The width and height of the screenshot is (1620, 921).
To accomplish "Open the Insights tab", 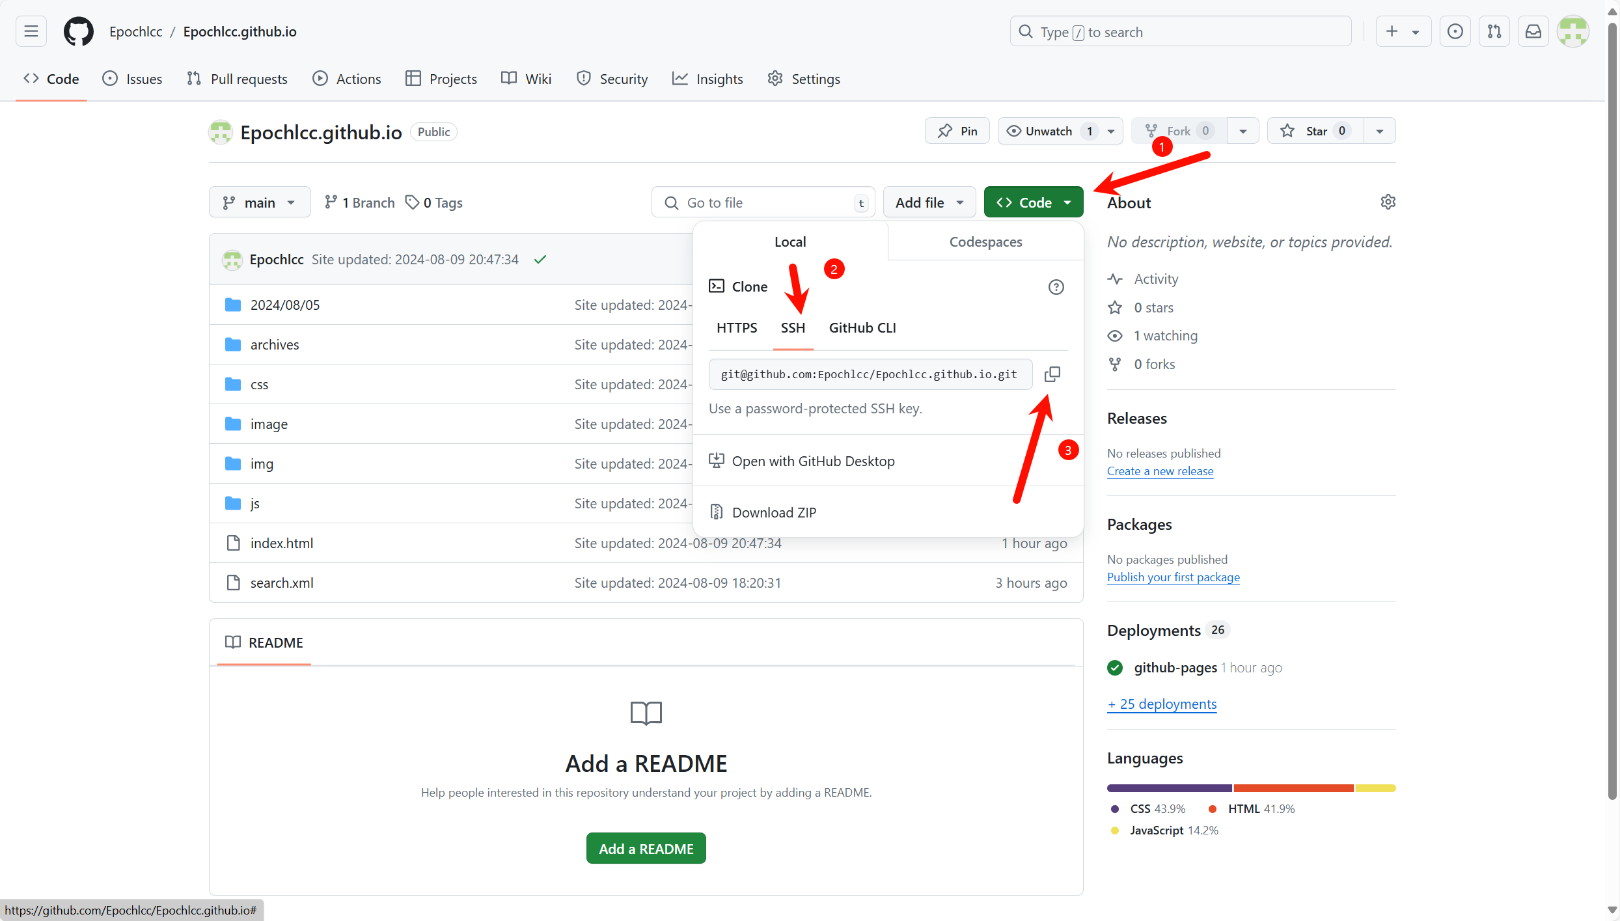I will (707, 79).
